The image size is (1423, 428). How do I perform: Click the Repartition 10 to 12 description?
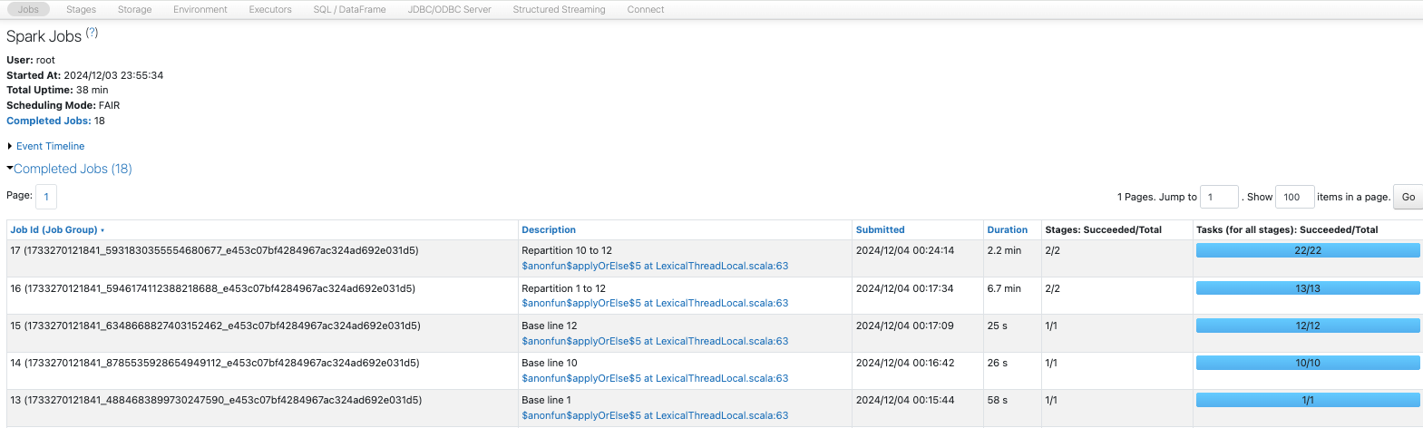coord(567,250)
